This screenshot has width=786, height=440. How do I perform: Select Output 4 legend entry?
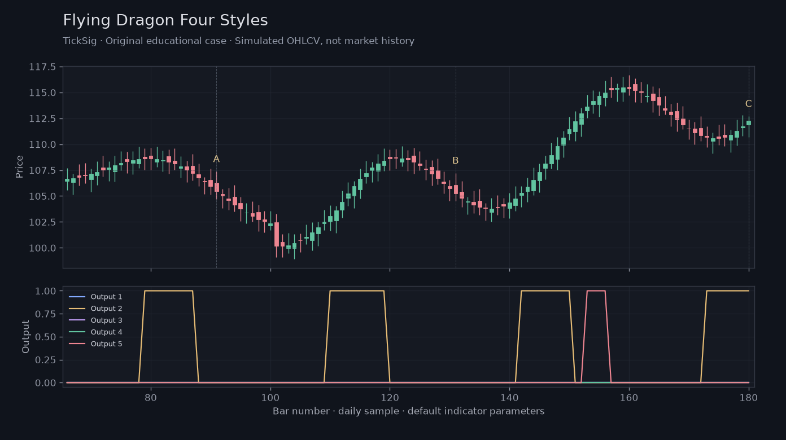95,332
